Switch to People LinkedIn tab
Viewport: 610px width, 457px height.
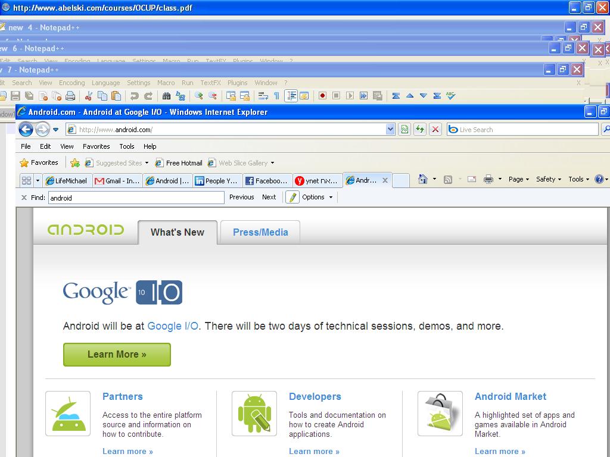217,181
